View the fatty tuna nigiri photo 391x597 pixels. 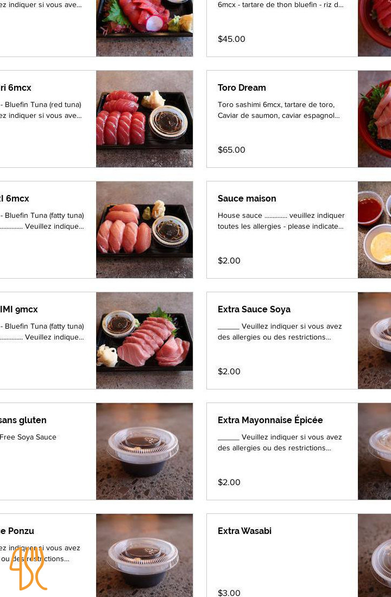[144, 229]
